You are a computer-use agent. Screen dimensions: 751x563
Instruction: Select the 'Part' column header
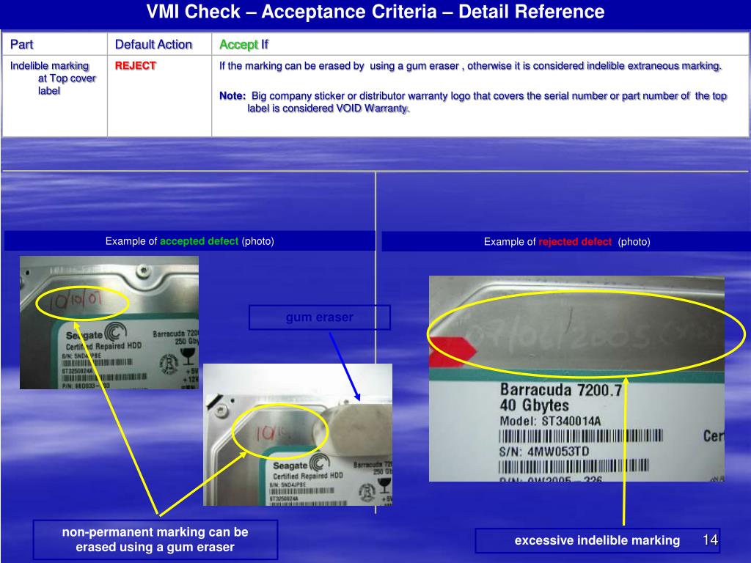(21, 45)
